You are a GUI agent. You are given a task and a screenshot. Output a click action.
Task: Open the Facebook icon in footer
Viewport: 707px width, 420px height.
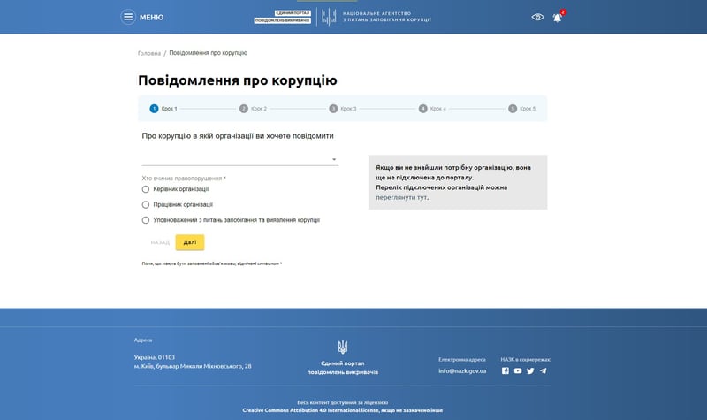click(506, 370)
